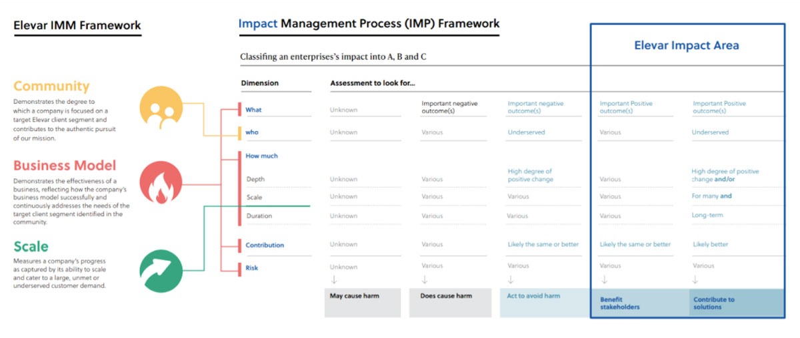This screenshot has width=800, height=338.
Task: Click Various in Duration row of Benefit stakeholders column
Action: tap(610, 216)
